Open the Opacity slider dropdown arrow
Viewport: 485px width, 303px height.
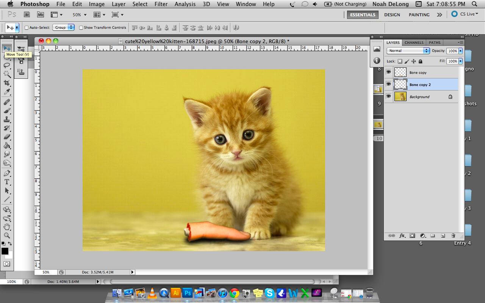(460, 51)
